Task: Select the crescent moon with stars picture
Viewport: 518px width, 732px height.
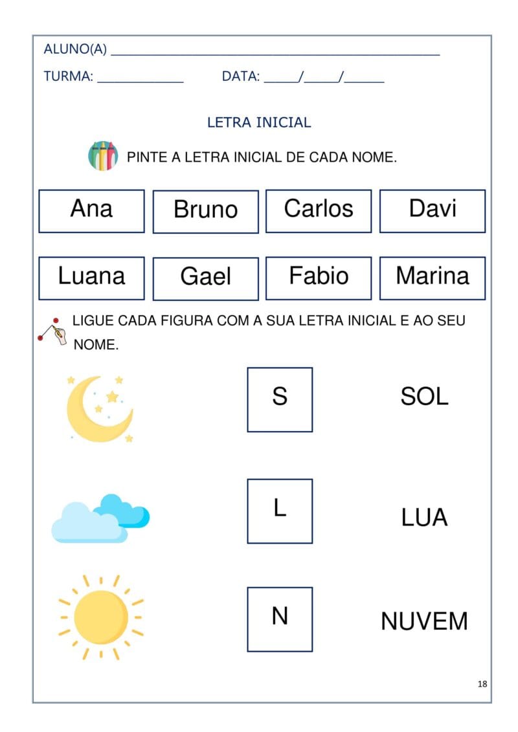Action: [100, 409]
